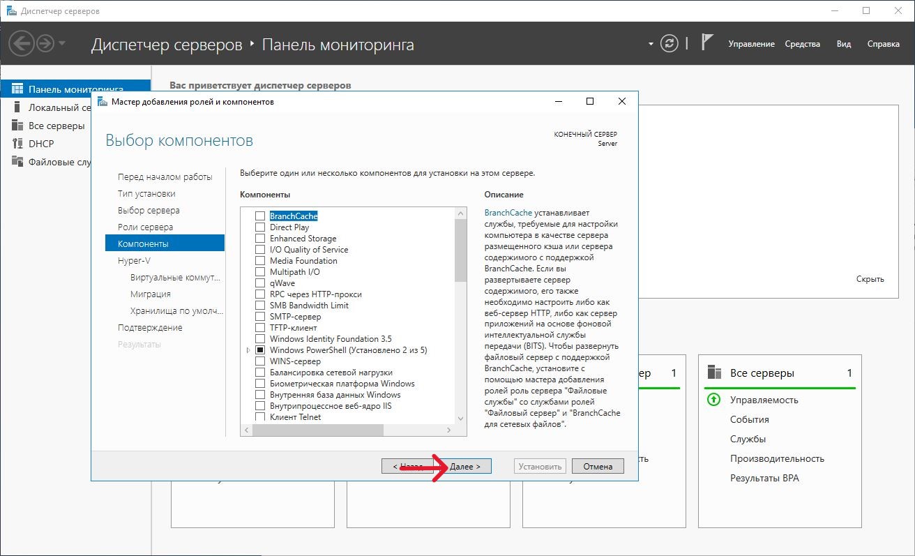The image size is (915, 556).
Task: Open dropdown arrow beside refresh icon
Action: (x=651, y=43)
